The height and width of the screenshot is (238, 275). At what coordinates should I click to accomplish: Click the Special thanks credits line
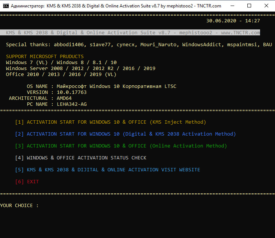pos(139,45)
